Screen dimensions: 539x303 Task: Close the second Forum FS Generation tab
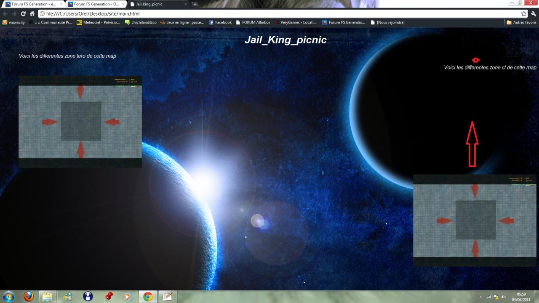coord(123,4)
